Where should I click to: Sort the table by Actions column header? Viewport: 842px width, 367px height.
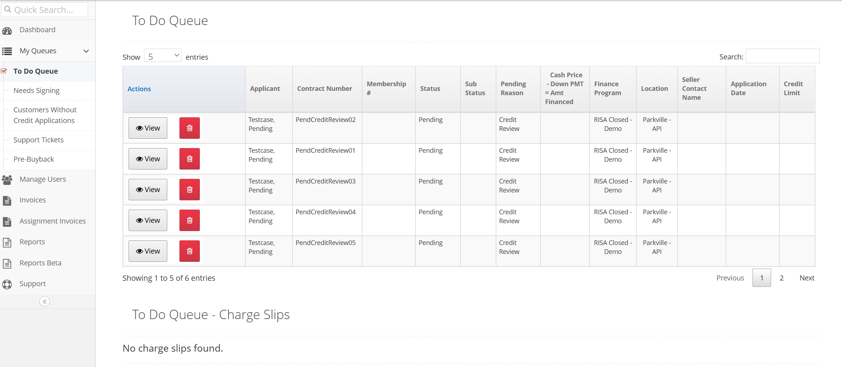[x=139, y=89]
